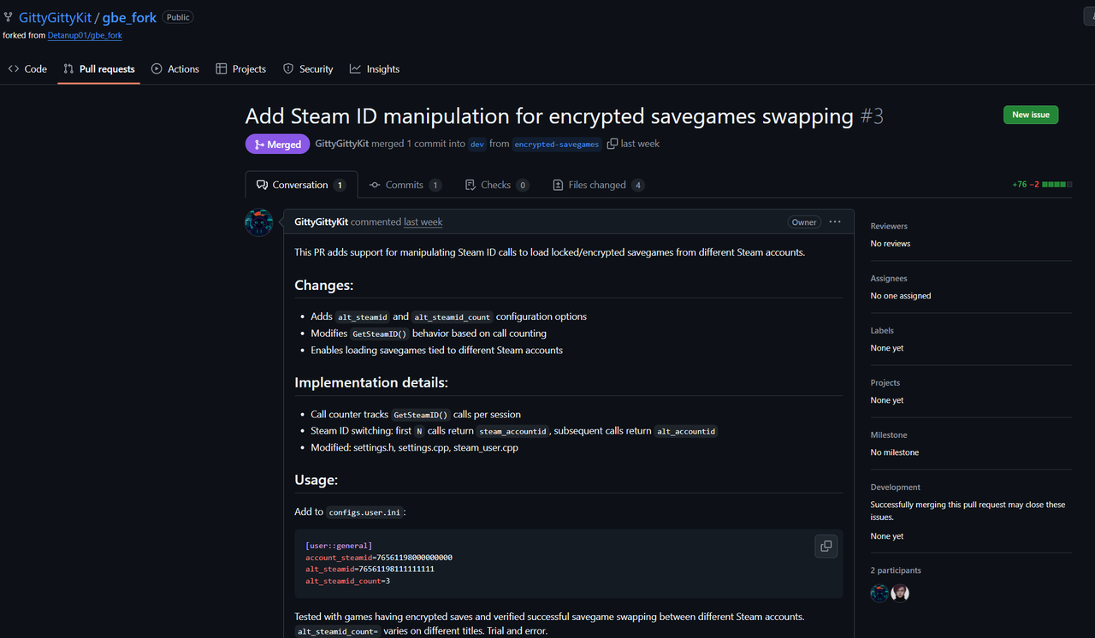1095x638 pixels.
Task: Click the Labels sidebar heading
Action: pyautogui.click(x=882, y=330)
